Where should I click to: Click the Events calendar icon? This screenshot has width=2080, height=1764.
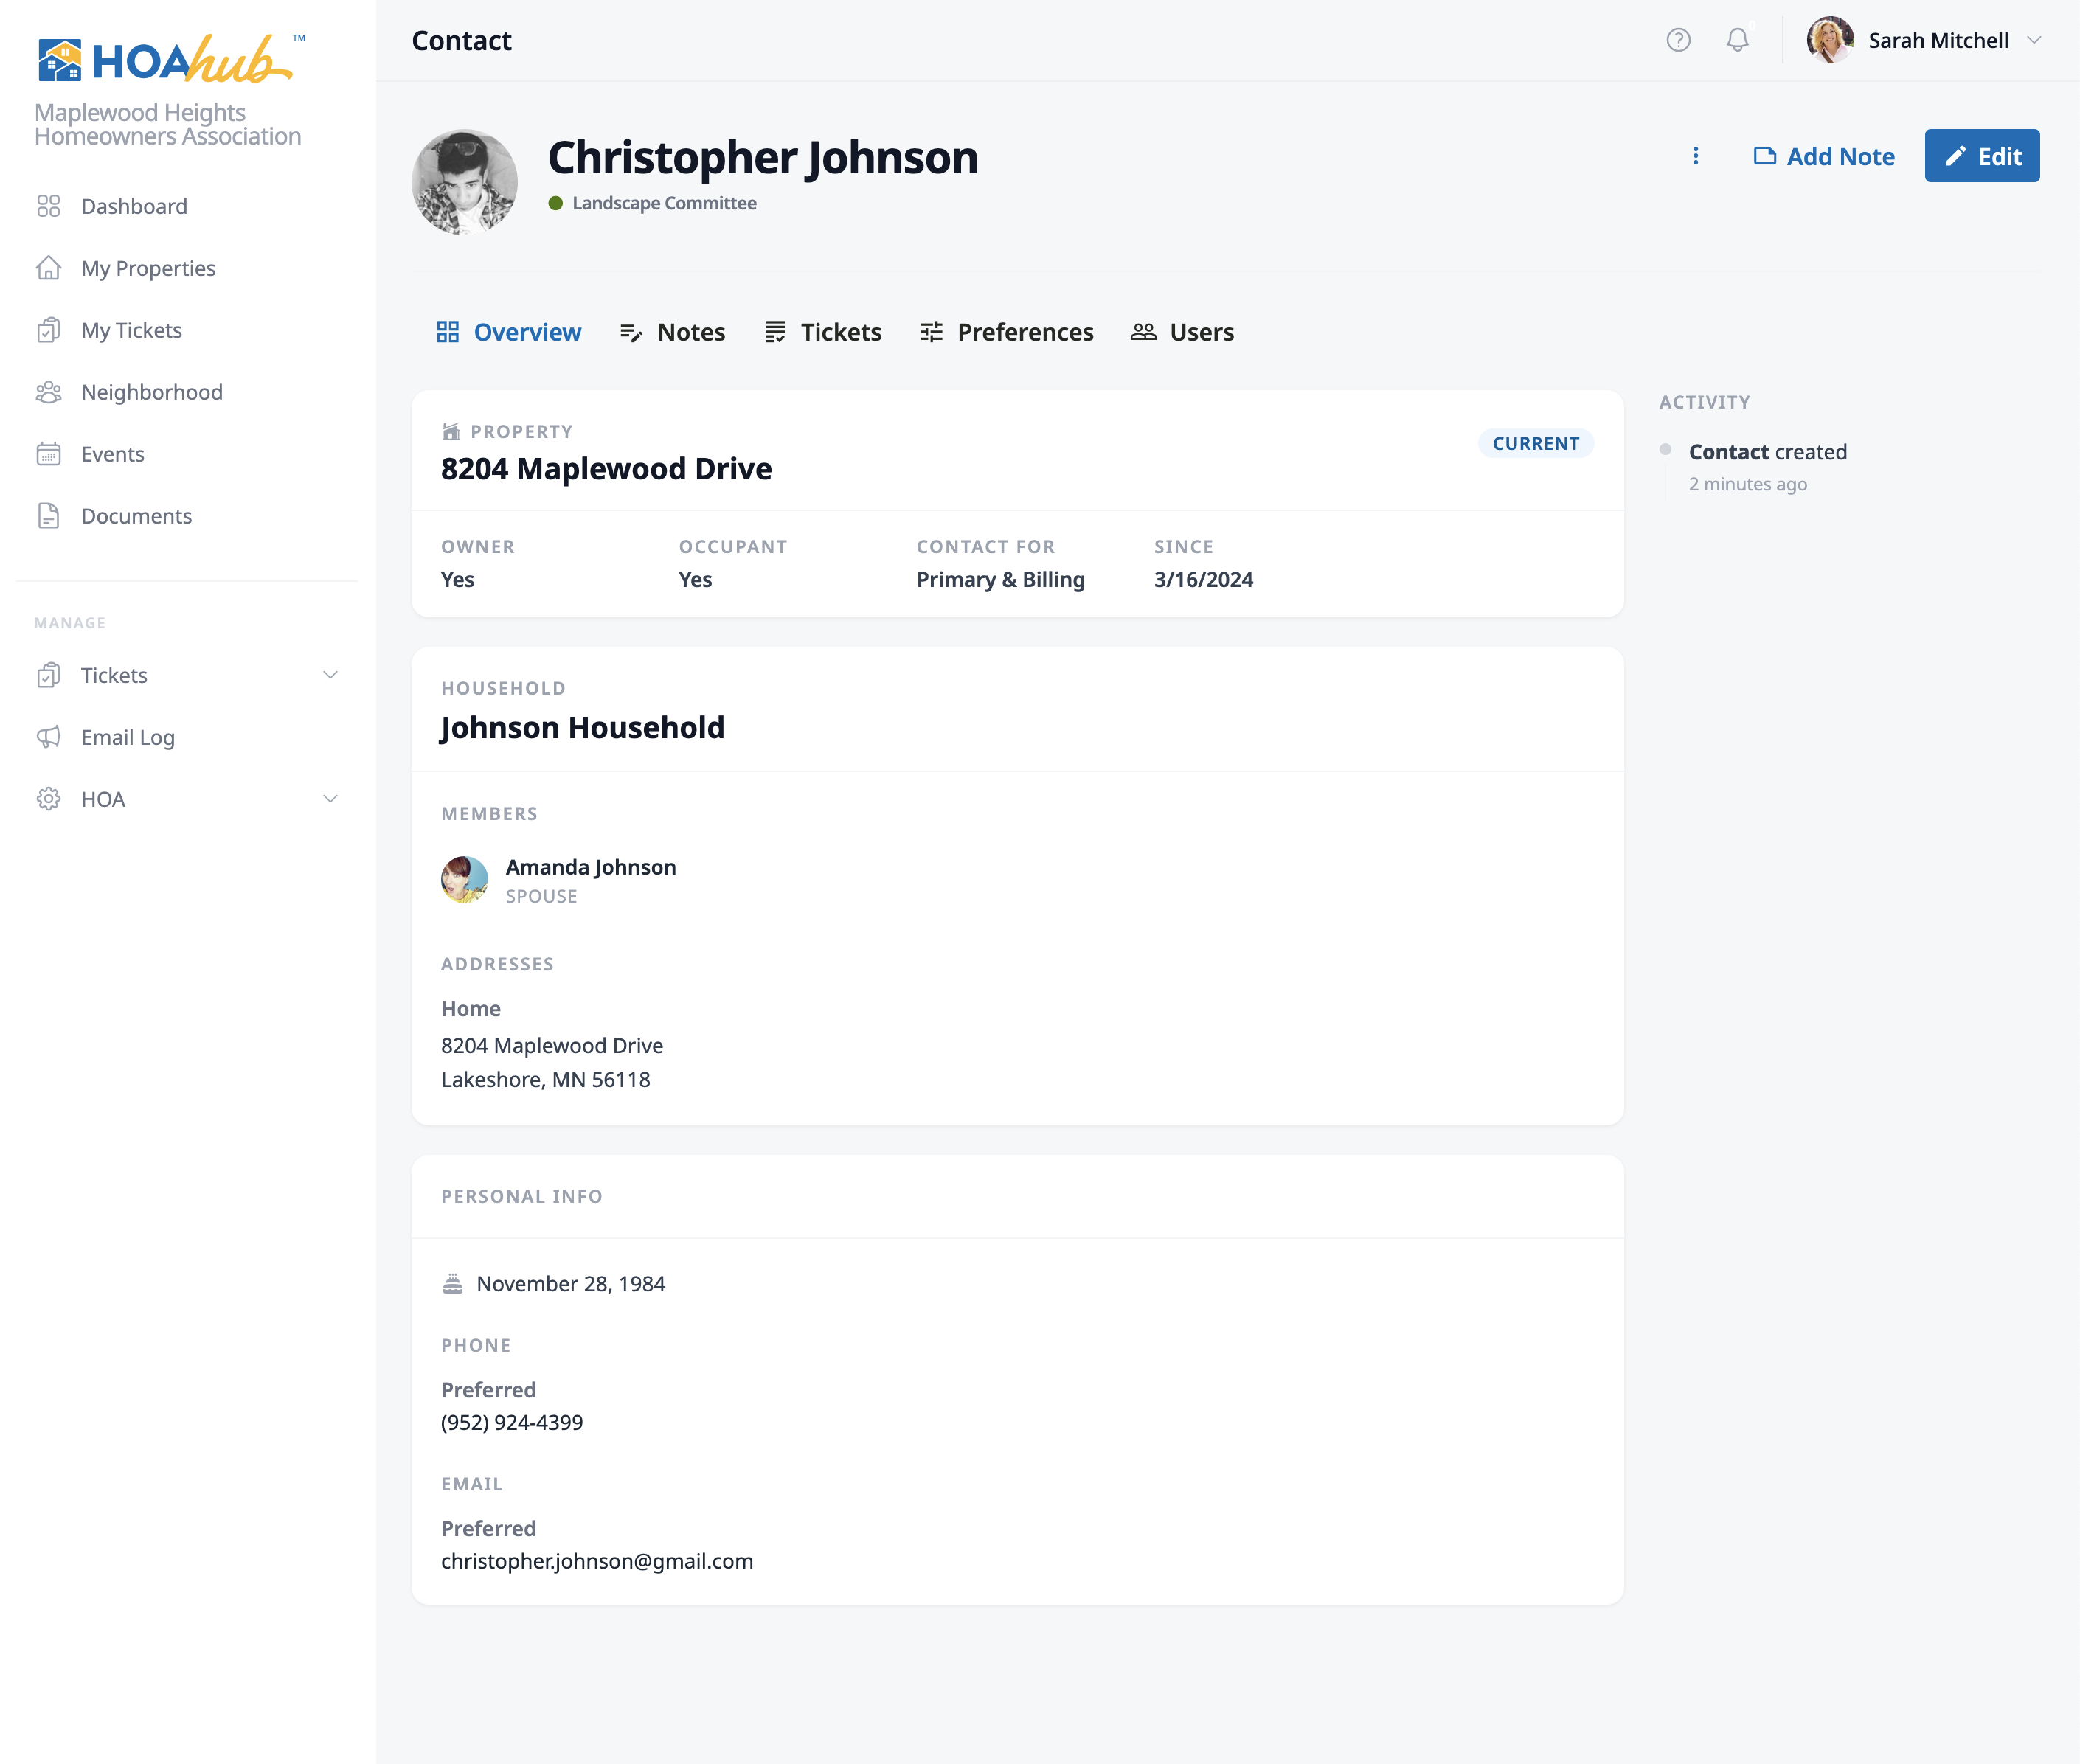coord(48,454)
